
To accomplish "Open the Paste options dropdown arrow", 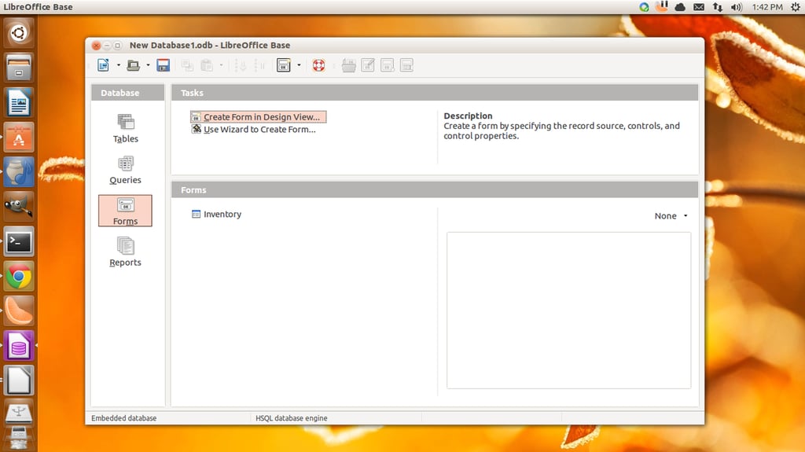I will pos(221,65).
